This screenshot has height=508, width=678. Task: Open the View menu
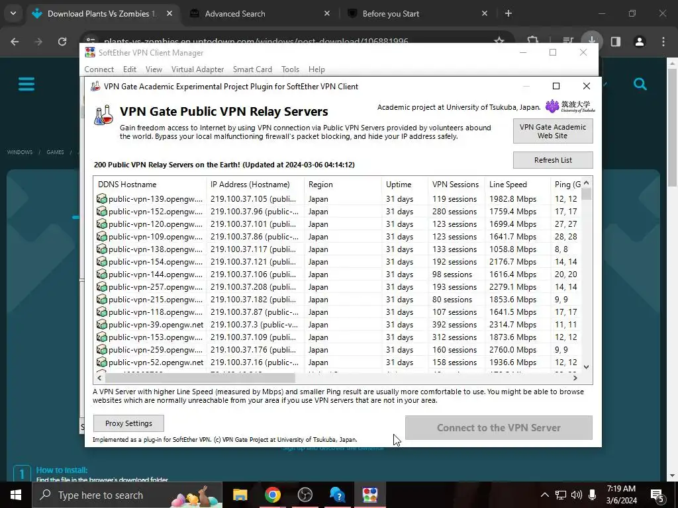(154, 69)
